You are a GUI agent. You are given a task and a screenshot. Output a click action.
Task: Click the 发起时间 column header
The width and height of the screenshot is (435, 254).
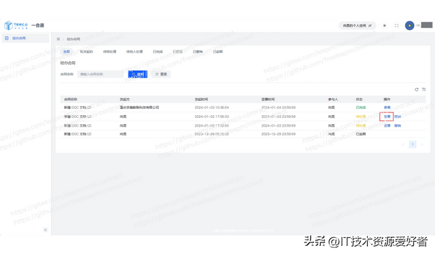pyautogui.click(x=201, y=99)
